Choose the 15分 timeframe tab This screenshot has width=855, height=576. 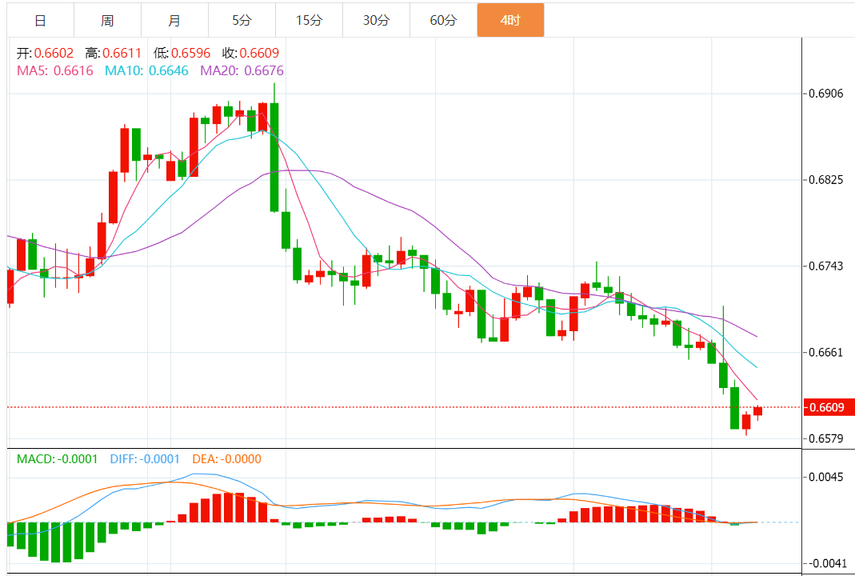(x=310, y=20)
